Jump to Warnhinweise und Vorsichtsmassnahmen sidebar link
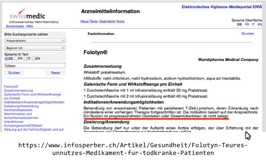 click(x=21, y=116)
